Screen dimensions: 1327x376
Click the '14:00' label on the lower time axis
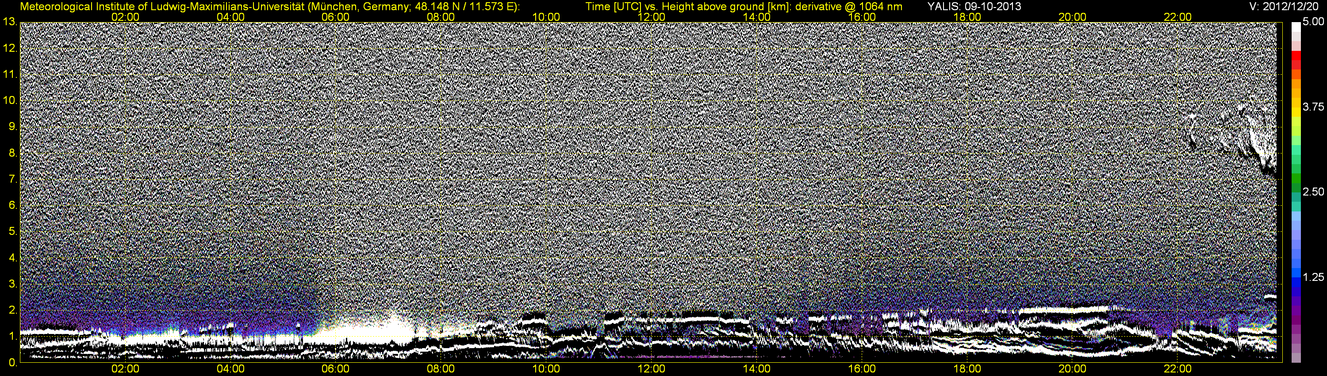pyautogui.click(x=757, y=369)
